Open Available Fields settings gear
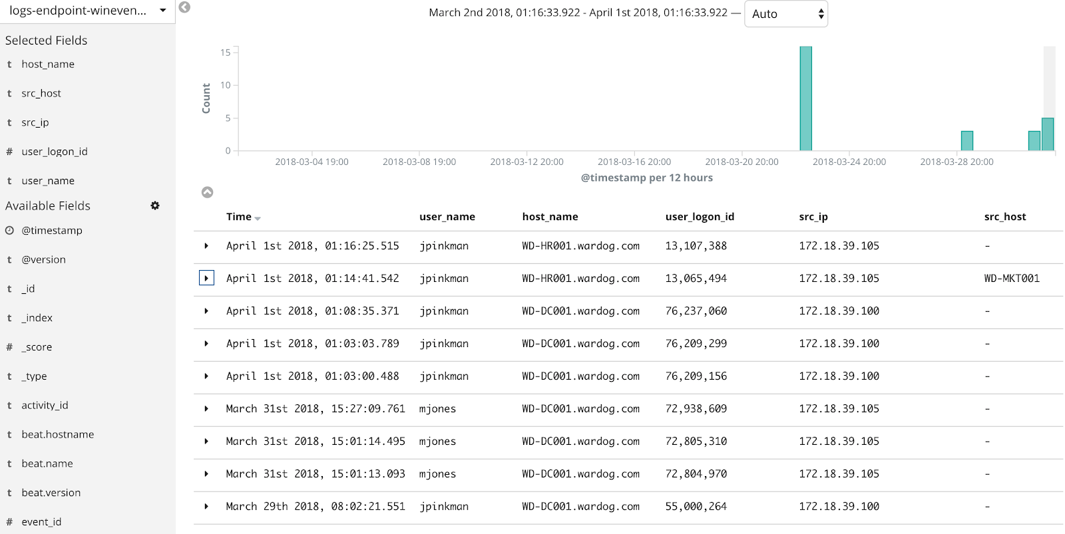The height and width of the screenshot is (534, 1065). click(155, 205)
